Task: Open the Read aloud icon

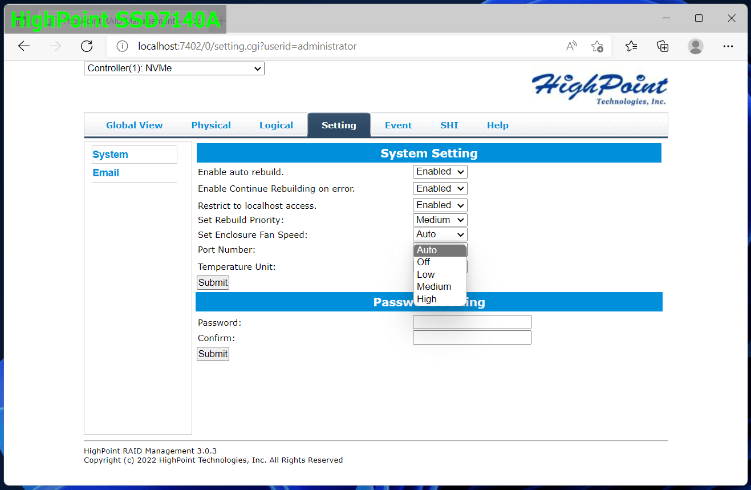Action: tap(571, 46)
